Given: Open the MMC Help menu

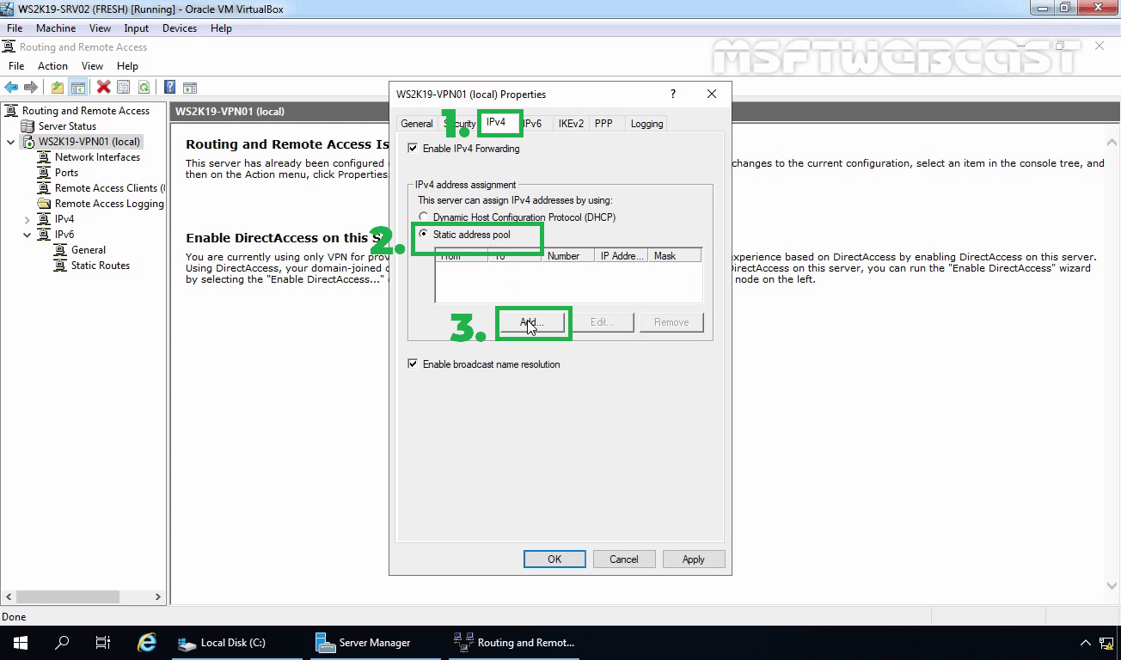Looking at the screenshot, I should click(127, 66).
